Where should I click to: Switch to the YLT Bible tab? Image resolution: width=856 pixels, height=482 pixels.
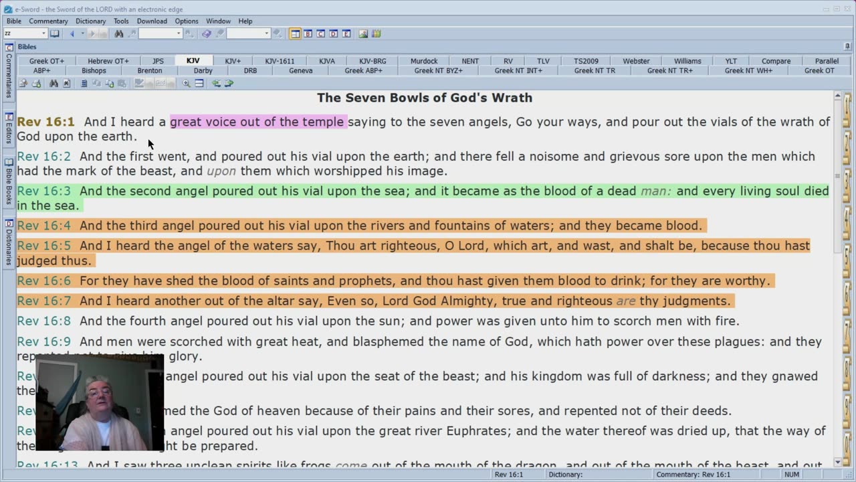731,61
